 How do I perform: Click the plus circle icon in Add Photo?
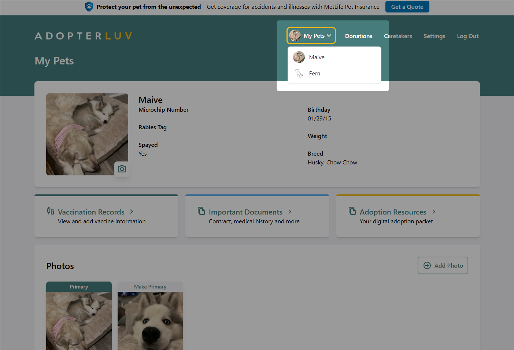pyautogui.click(x=427, y=265)
